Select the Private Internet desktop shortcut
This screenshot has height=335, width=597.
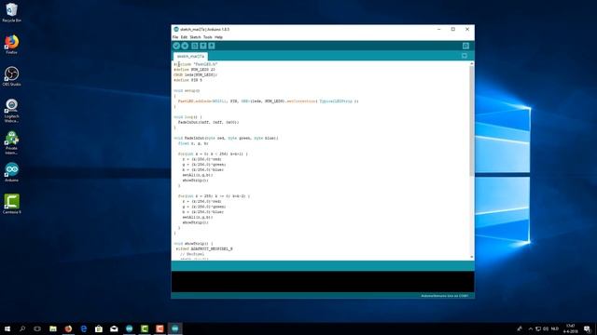click(12, 142)
